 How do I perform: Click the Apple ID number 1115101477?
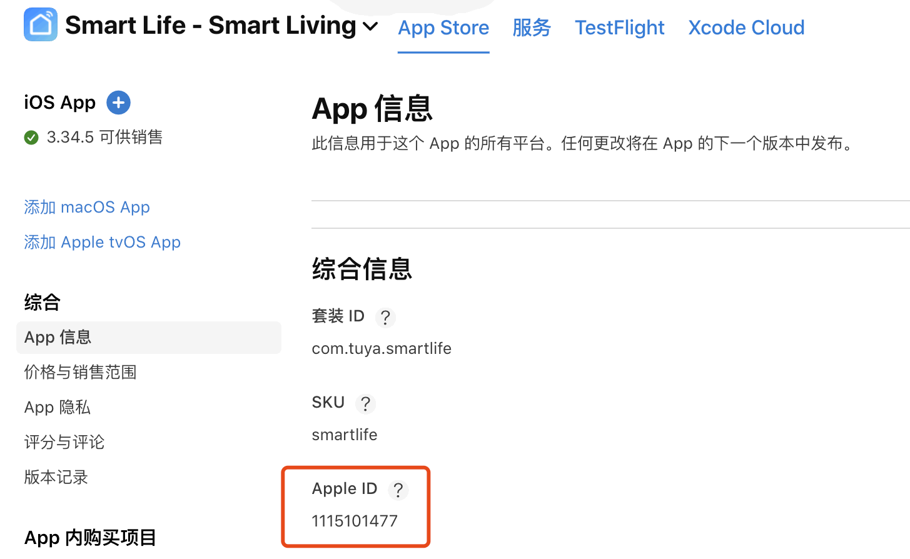(355, 521)
